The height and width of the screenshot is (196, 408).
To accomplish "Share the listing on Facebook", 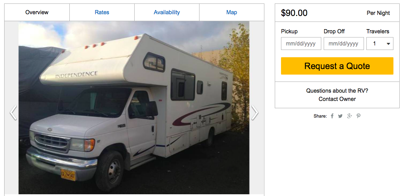I will [x=332, y=116].
